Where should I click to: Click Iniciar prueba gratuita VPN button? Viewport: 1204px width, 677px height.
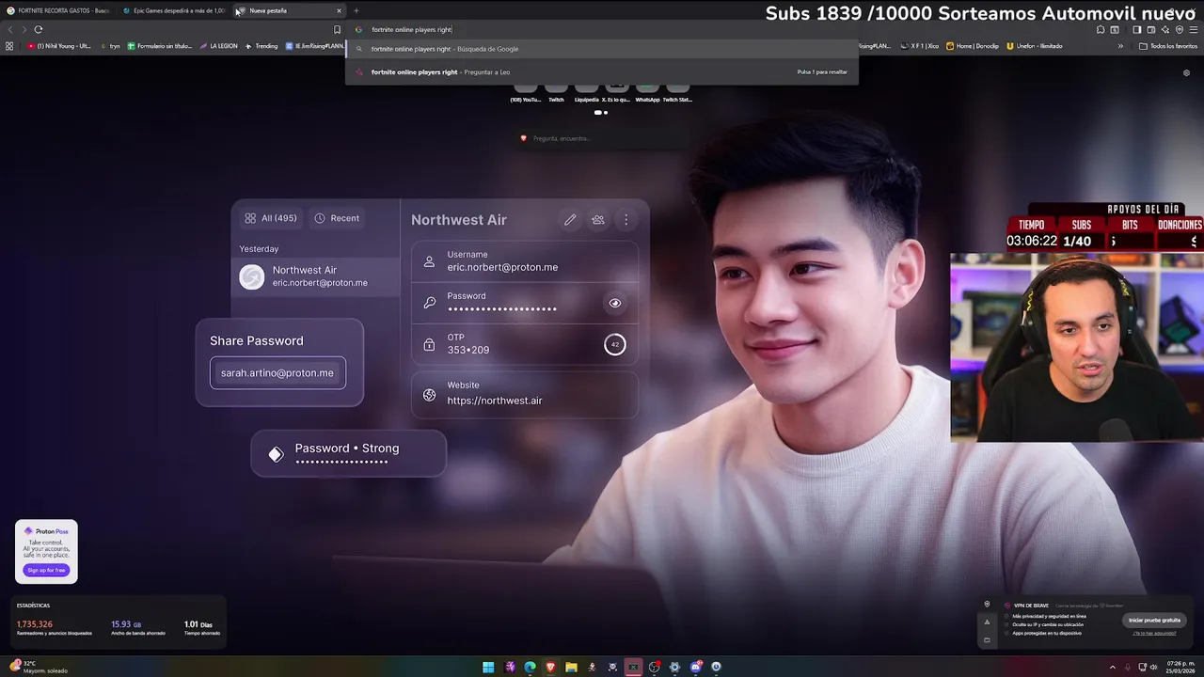coord(1154,621)
